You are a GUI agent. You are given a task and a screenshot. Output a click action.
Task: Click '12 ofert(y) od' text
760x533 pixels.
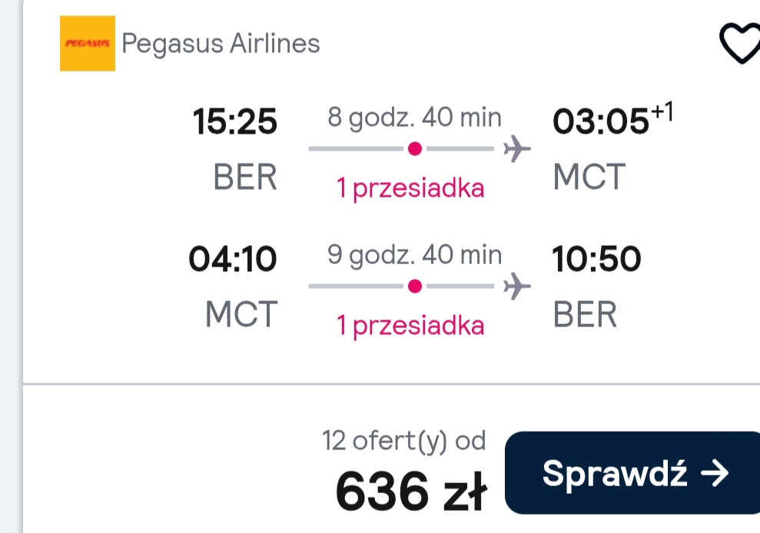point(403,441)
